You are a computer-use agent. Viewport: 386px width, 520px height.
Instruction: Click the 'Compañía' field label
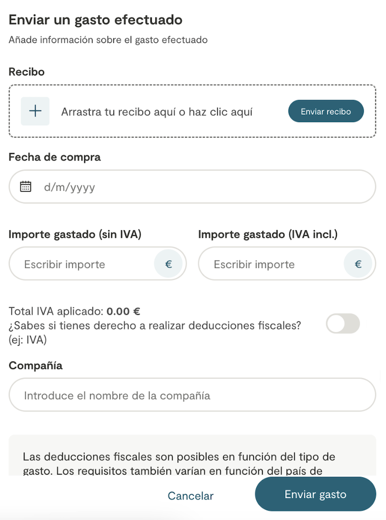pos(36,365)
